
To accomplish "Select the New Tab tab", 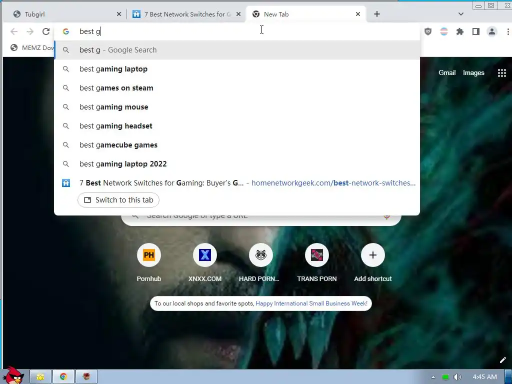I will 305,14.
